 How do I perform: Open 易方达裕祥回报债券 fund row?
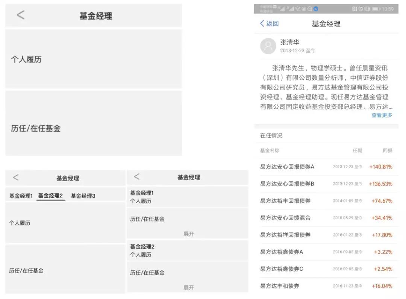pos(326,235)
